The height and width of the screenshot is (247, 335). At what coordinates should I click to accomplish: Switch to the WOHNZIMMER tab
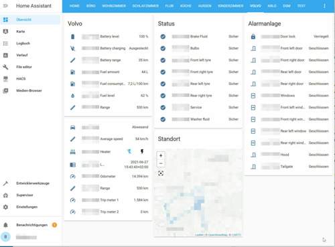coord(114,6)
